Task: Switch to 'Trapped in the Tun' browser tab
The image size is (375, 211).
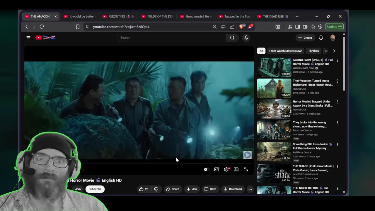Action: point(234,16)
